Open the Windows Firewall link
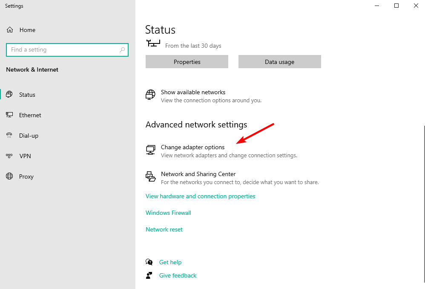Viewport: 425px width, 289px height. coord(168,213)
